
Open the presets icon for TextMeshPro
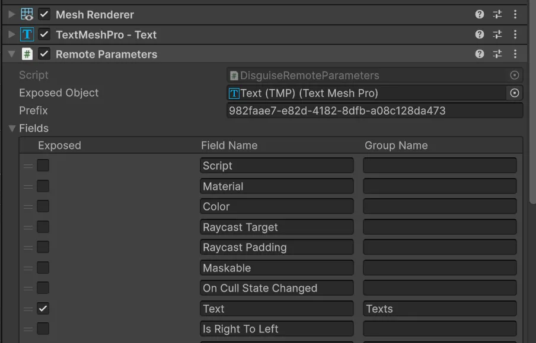point(497,34)
